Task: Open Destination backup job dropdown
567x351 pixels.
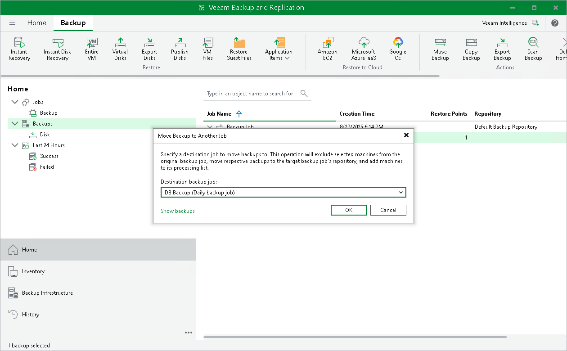Action: (x=283, y=193)
